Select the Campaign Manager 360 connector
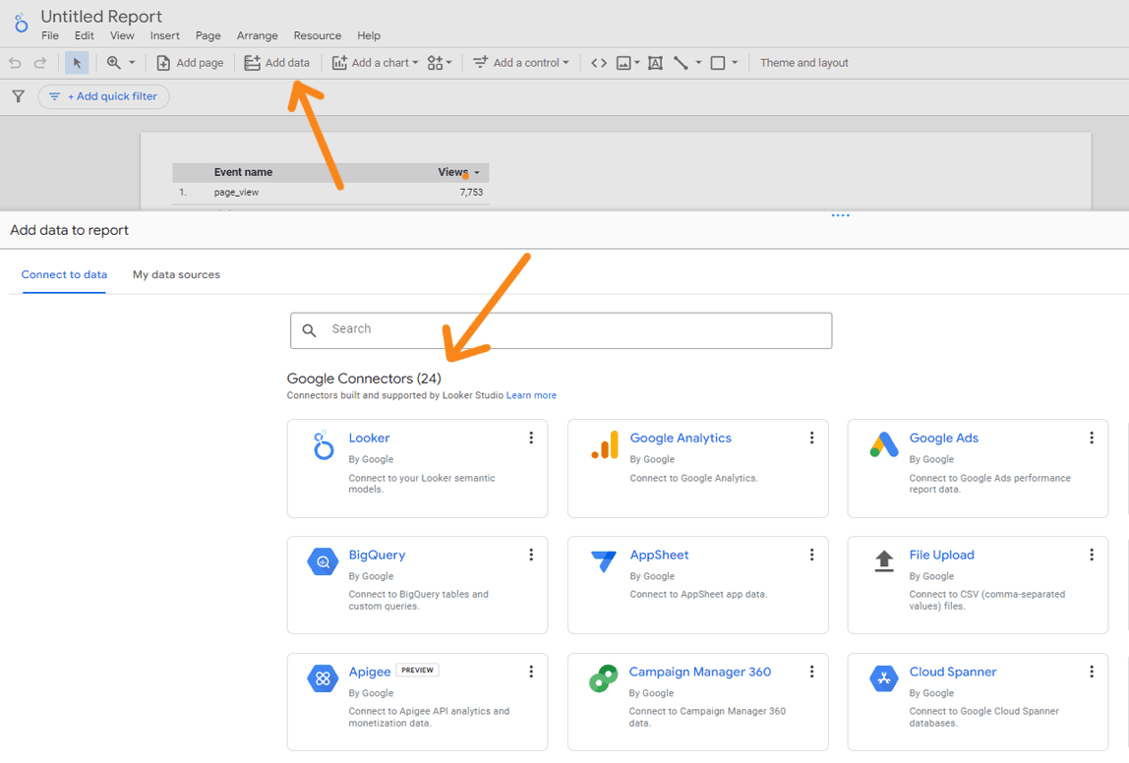Image resolution: width=1129 pixels, height=763 pixels. point(697,702)
